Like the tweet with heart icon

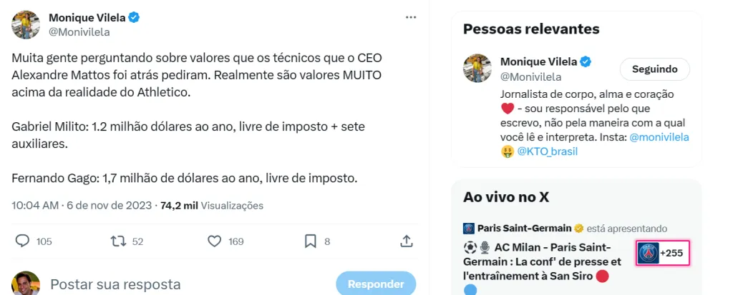(x=214, y=241)
